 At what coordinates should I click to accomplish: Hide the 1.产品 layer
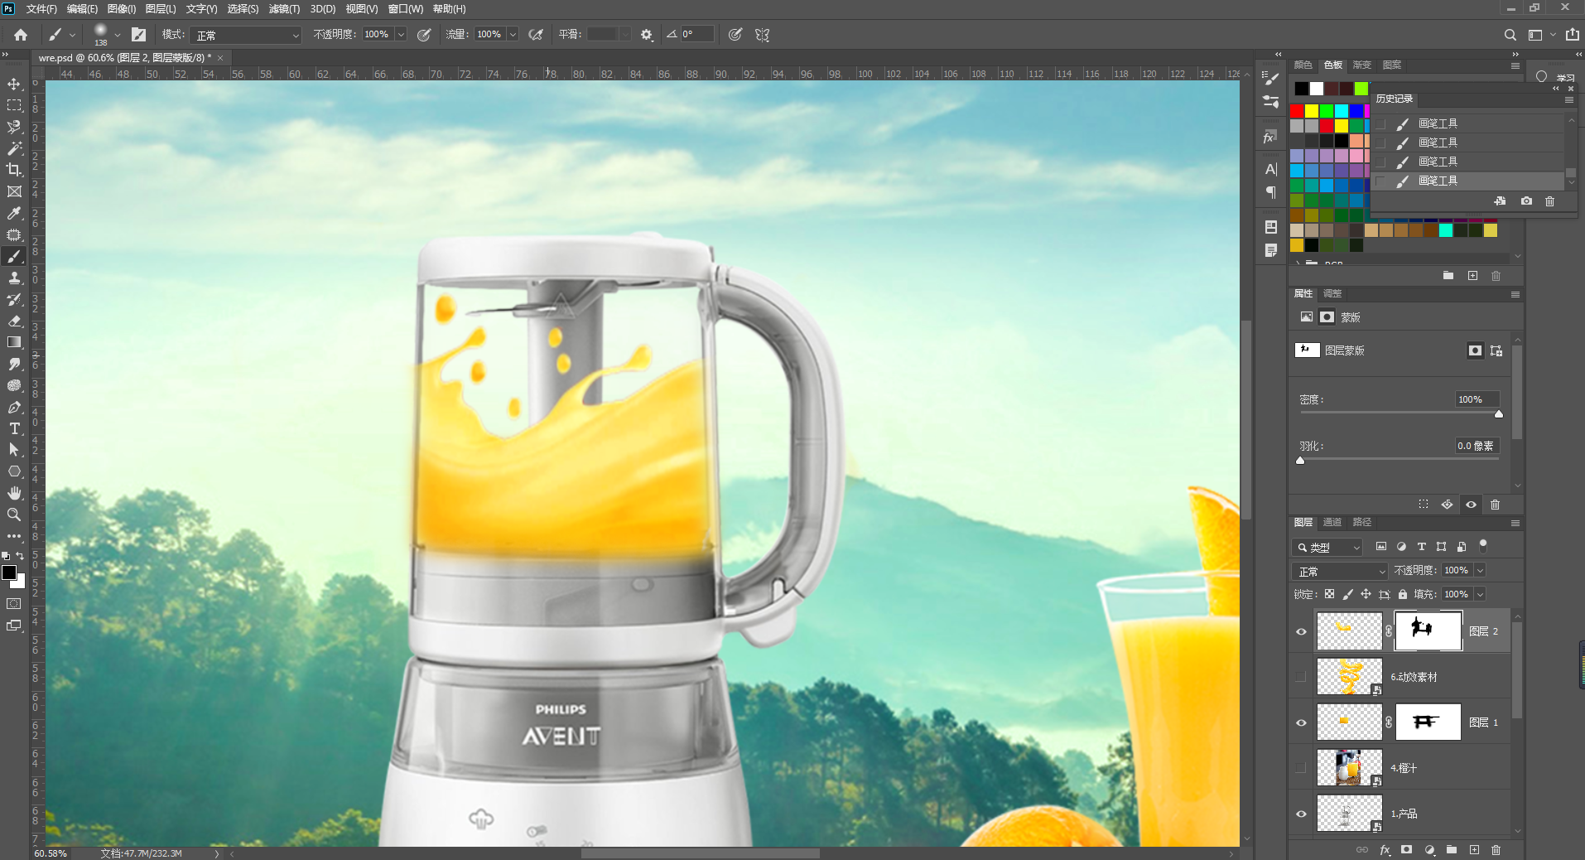click(1301, 814)
